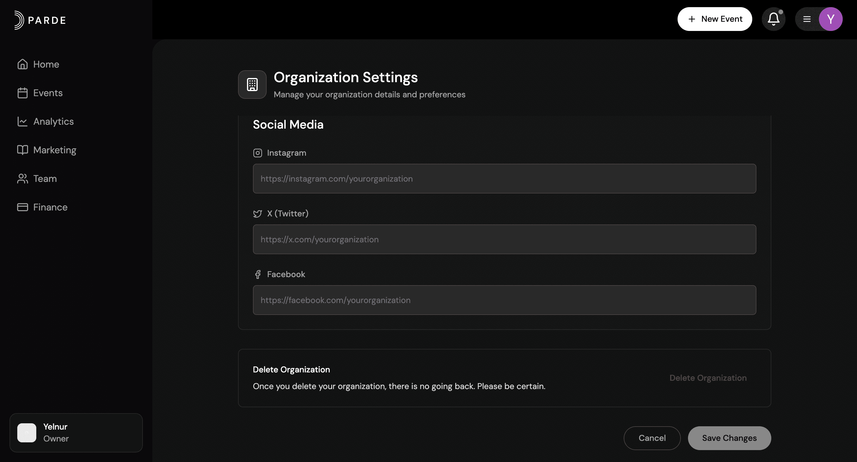
Task: Navigate to Marketing page
Action: coord(54,150)
